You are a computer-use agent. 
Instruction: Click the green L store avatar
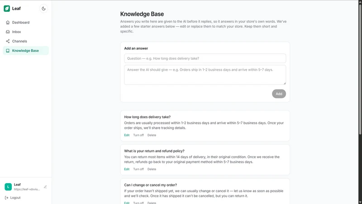pos(8,187)
